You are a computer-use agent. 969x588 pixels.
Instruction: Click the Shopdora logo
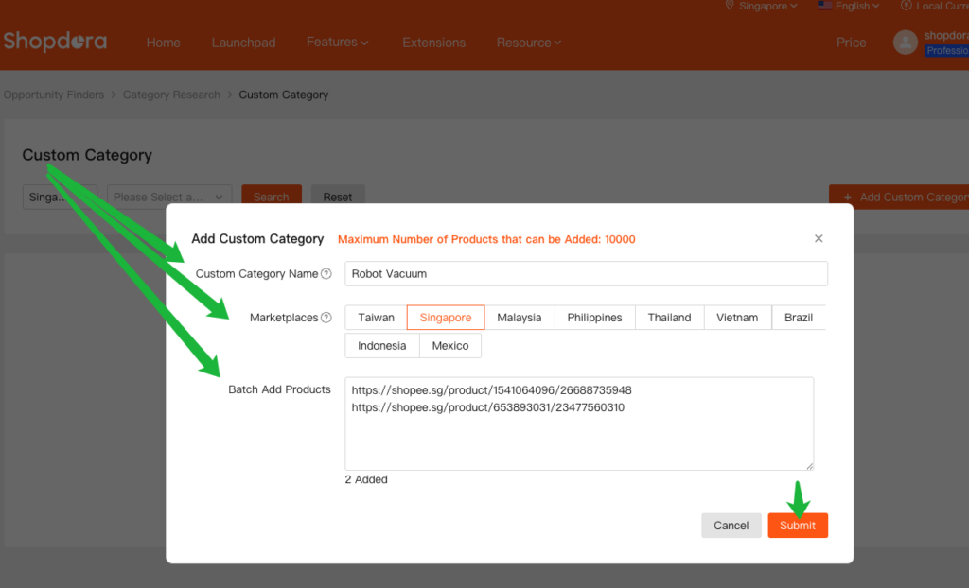(55, 42)
